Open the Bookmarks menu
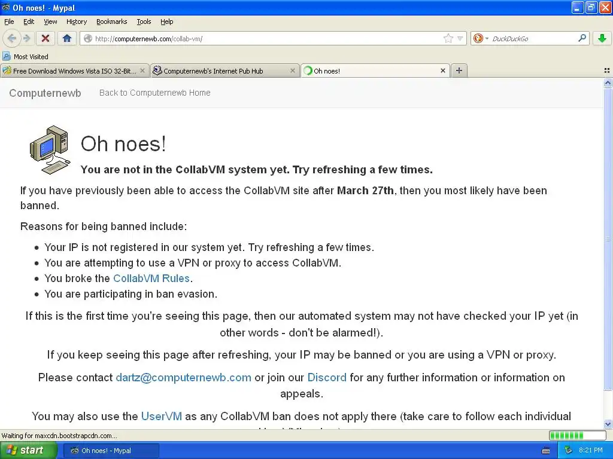This screenshot has height=459, width=613. click(x=111, y=22)
